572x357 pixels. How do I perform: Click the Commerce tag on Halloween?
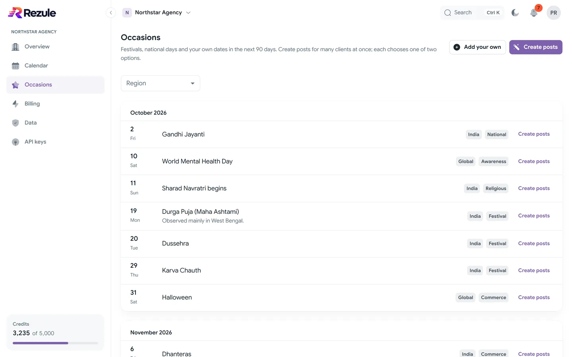(x=493, y=297)
